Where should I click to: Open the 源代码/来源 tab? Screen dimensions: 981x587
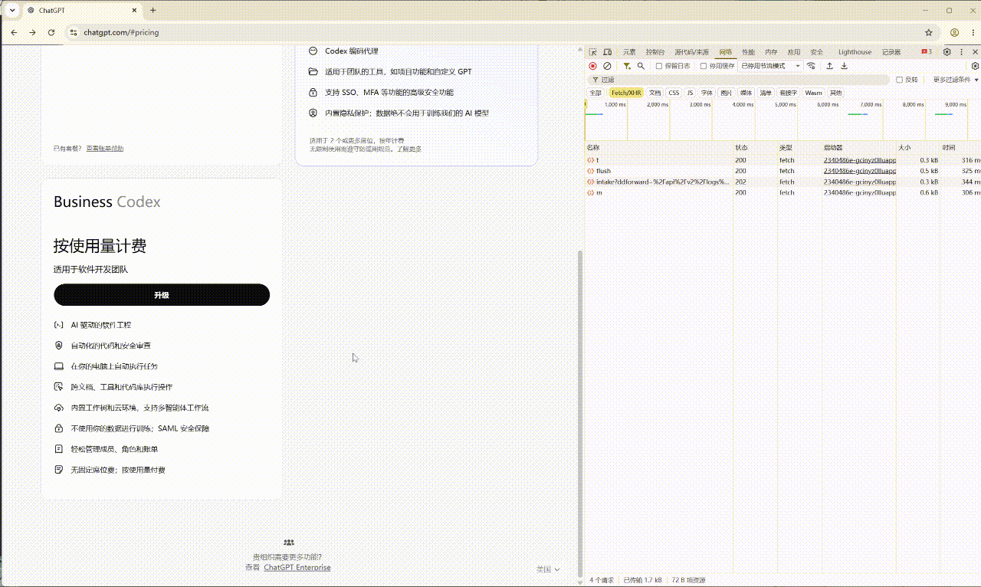[x=691, y=52]
